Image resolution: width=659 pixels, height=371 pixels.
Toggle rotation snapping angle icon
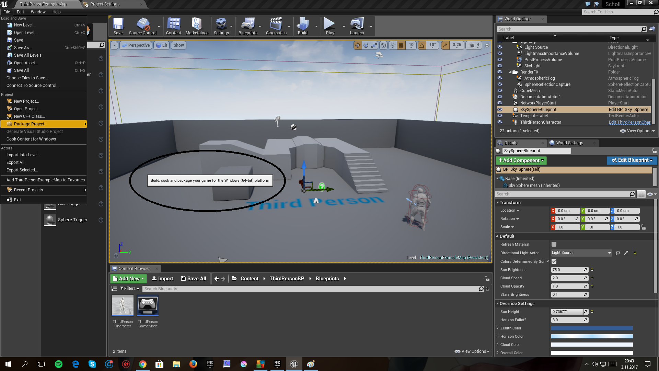click(422, 45)
